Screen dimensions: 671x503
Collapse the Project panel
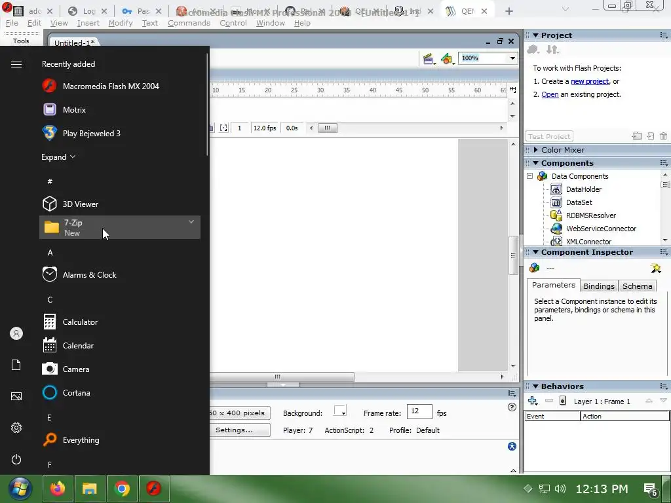(x=535, y=35)
